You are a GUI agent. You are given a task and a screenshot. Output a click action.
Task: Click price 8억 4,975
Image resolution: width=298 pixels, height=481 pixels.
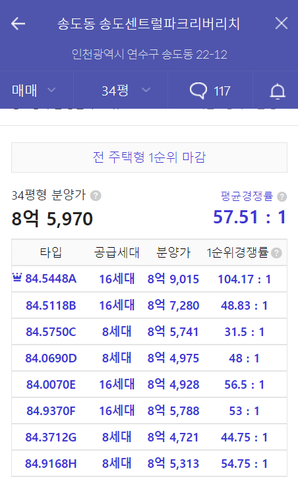click(173, 358)
